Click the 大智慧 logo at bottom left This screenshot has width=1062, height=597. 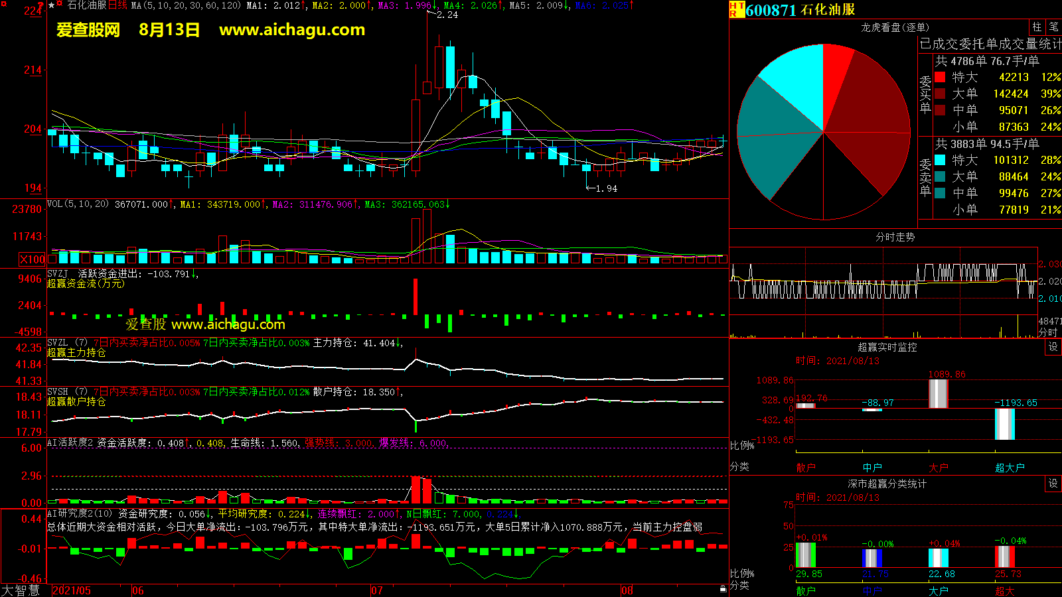tap(21, 590)
